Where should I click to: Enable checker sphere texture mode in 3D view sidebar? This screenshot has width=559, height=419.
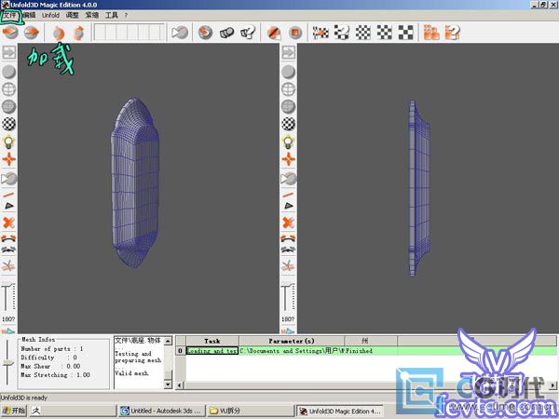coord(9,124)
